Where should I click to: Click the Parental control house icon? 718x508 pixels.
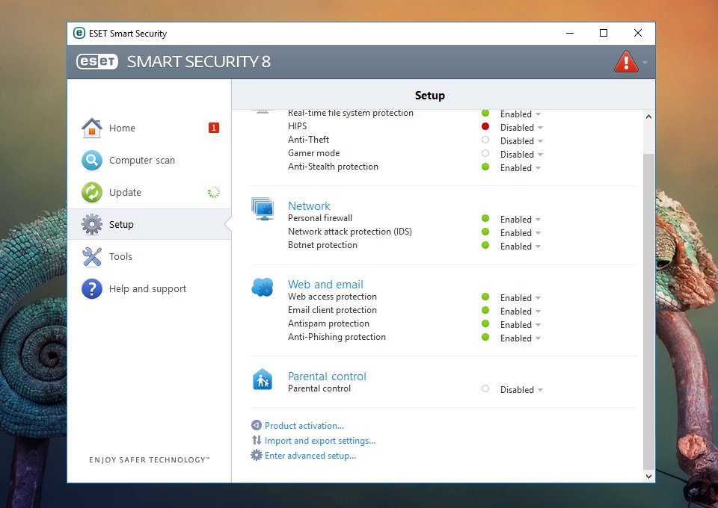click(x=263, y=379)
